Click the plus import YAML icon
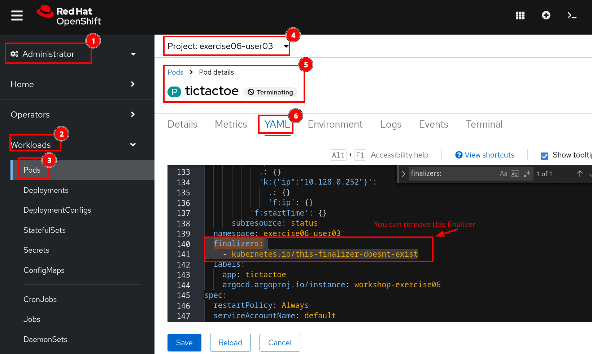This screenshot has width=592, height=354. 546,15
